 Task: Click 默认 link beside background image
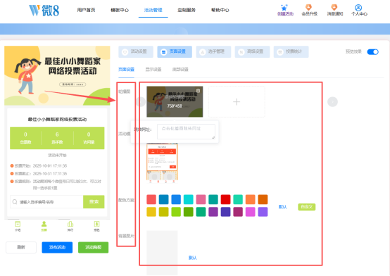(x=192, y=258)
